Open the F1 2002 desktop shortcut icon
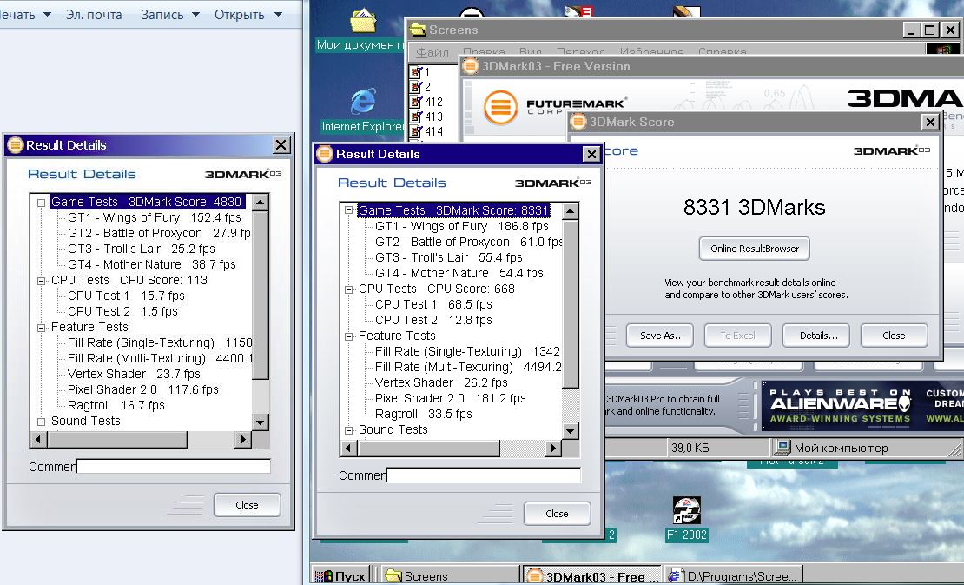964x585 pixels. click(x=686, y=510)
